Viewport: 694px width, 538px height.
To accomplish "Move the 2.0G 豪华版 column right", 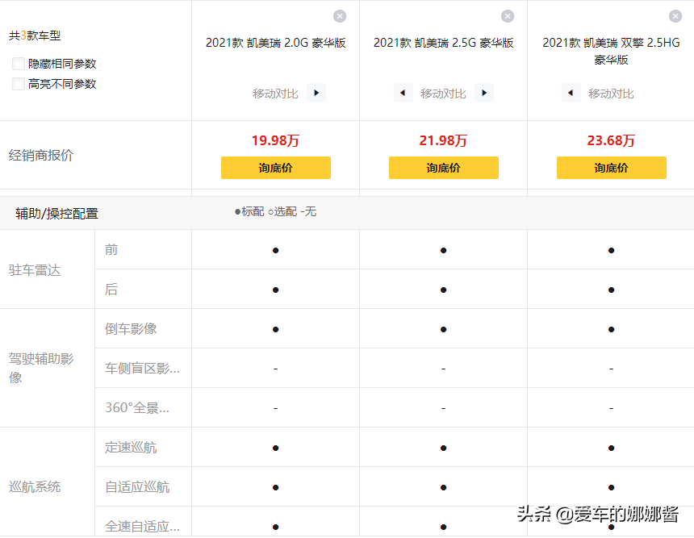I will click(316, 93).
